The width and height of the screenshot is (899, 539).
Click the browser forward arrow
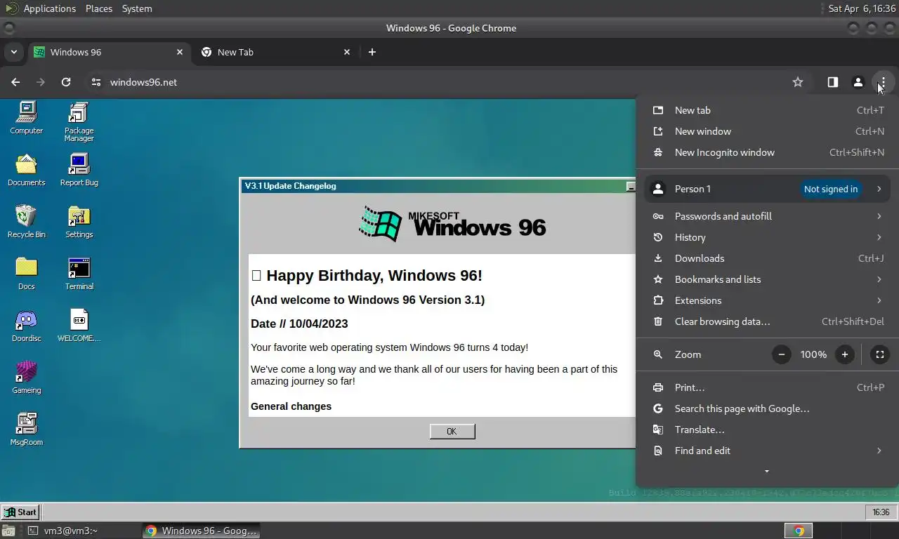pyautogui.click(x=41, y=82)
